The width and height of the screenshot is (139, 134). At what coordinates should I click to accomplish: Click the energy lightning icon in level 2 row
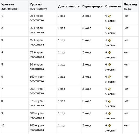pyautogui.click(x=109, y=28)
